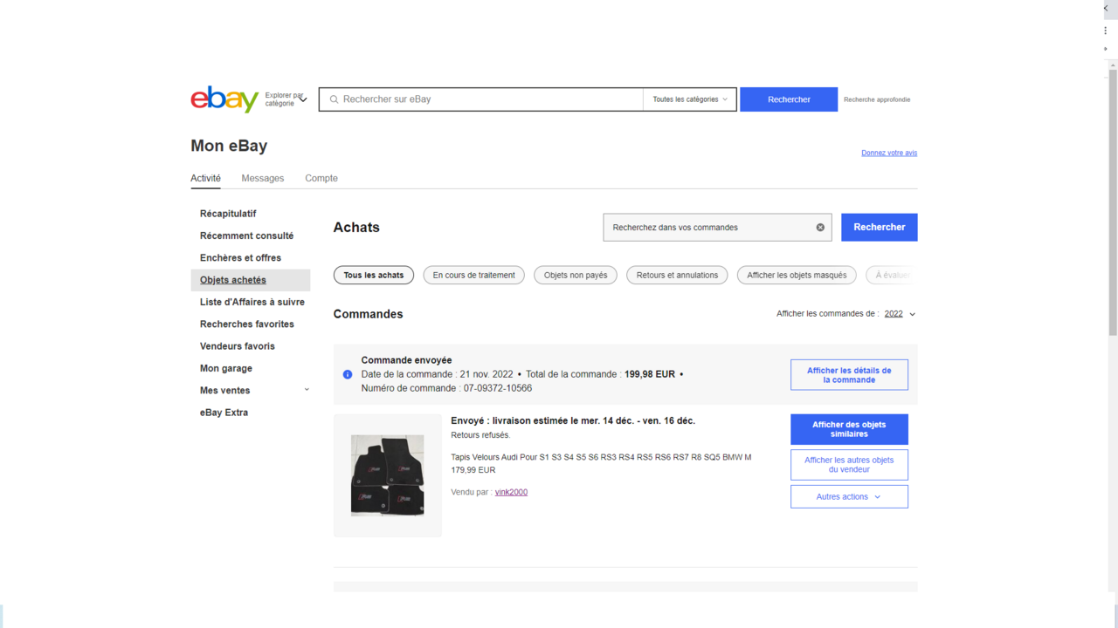
Task: Change order year from 2022 dropdown
Action: 900,314
